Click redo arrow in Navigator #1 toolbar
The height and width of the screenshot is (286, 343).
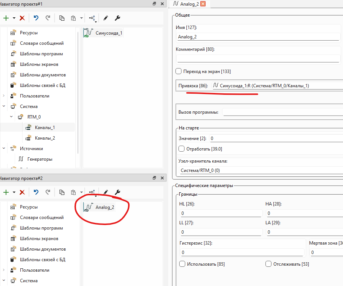pos(48,18)
